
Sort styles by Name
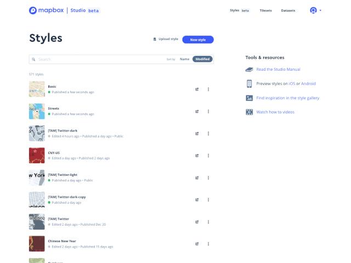pyautogui.click(x=184, y=59)
